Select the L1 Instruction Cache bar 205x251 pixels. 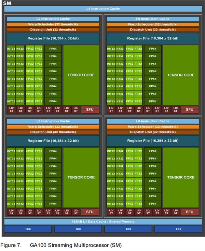[x=103, y=9]
